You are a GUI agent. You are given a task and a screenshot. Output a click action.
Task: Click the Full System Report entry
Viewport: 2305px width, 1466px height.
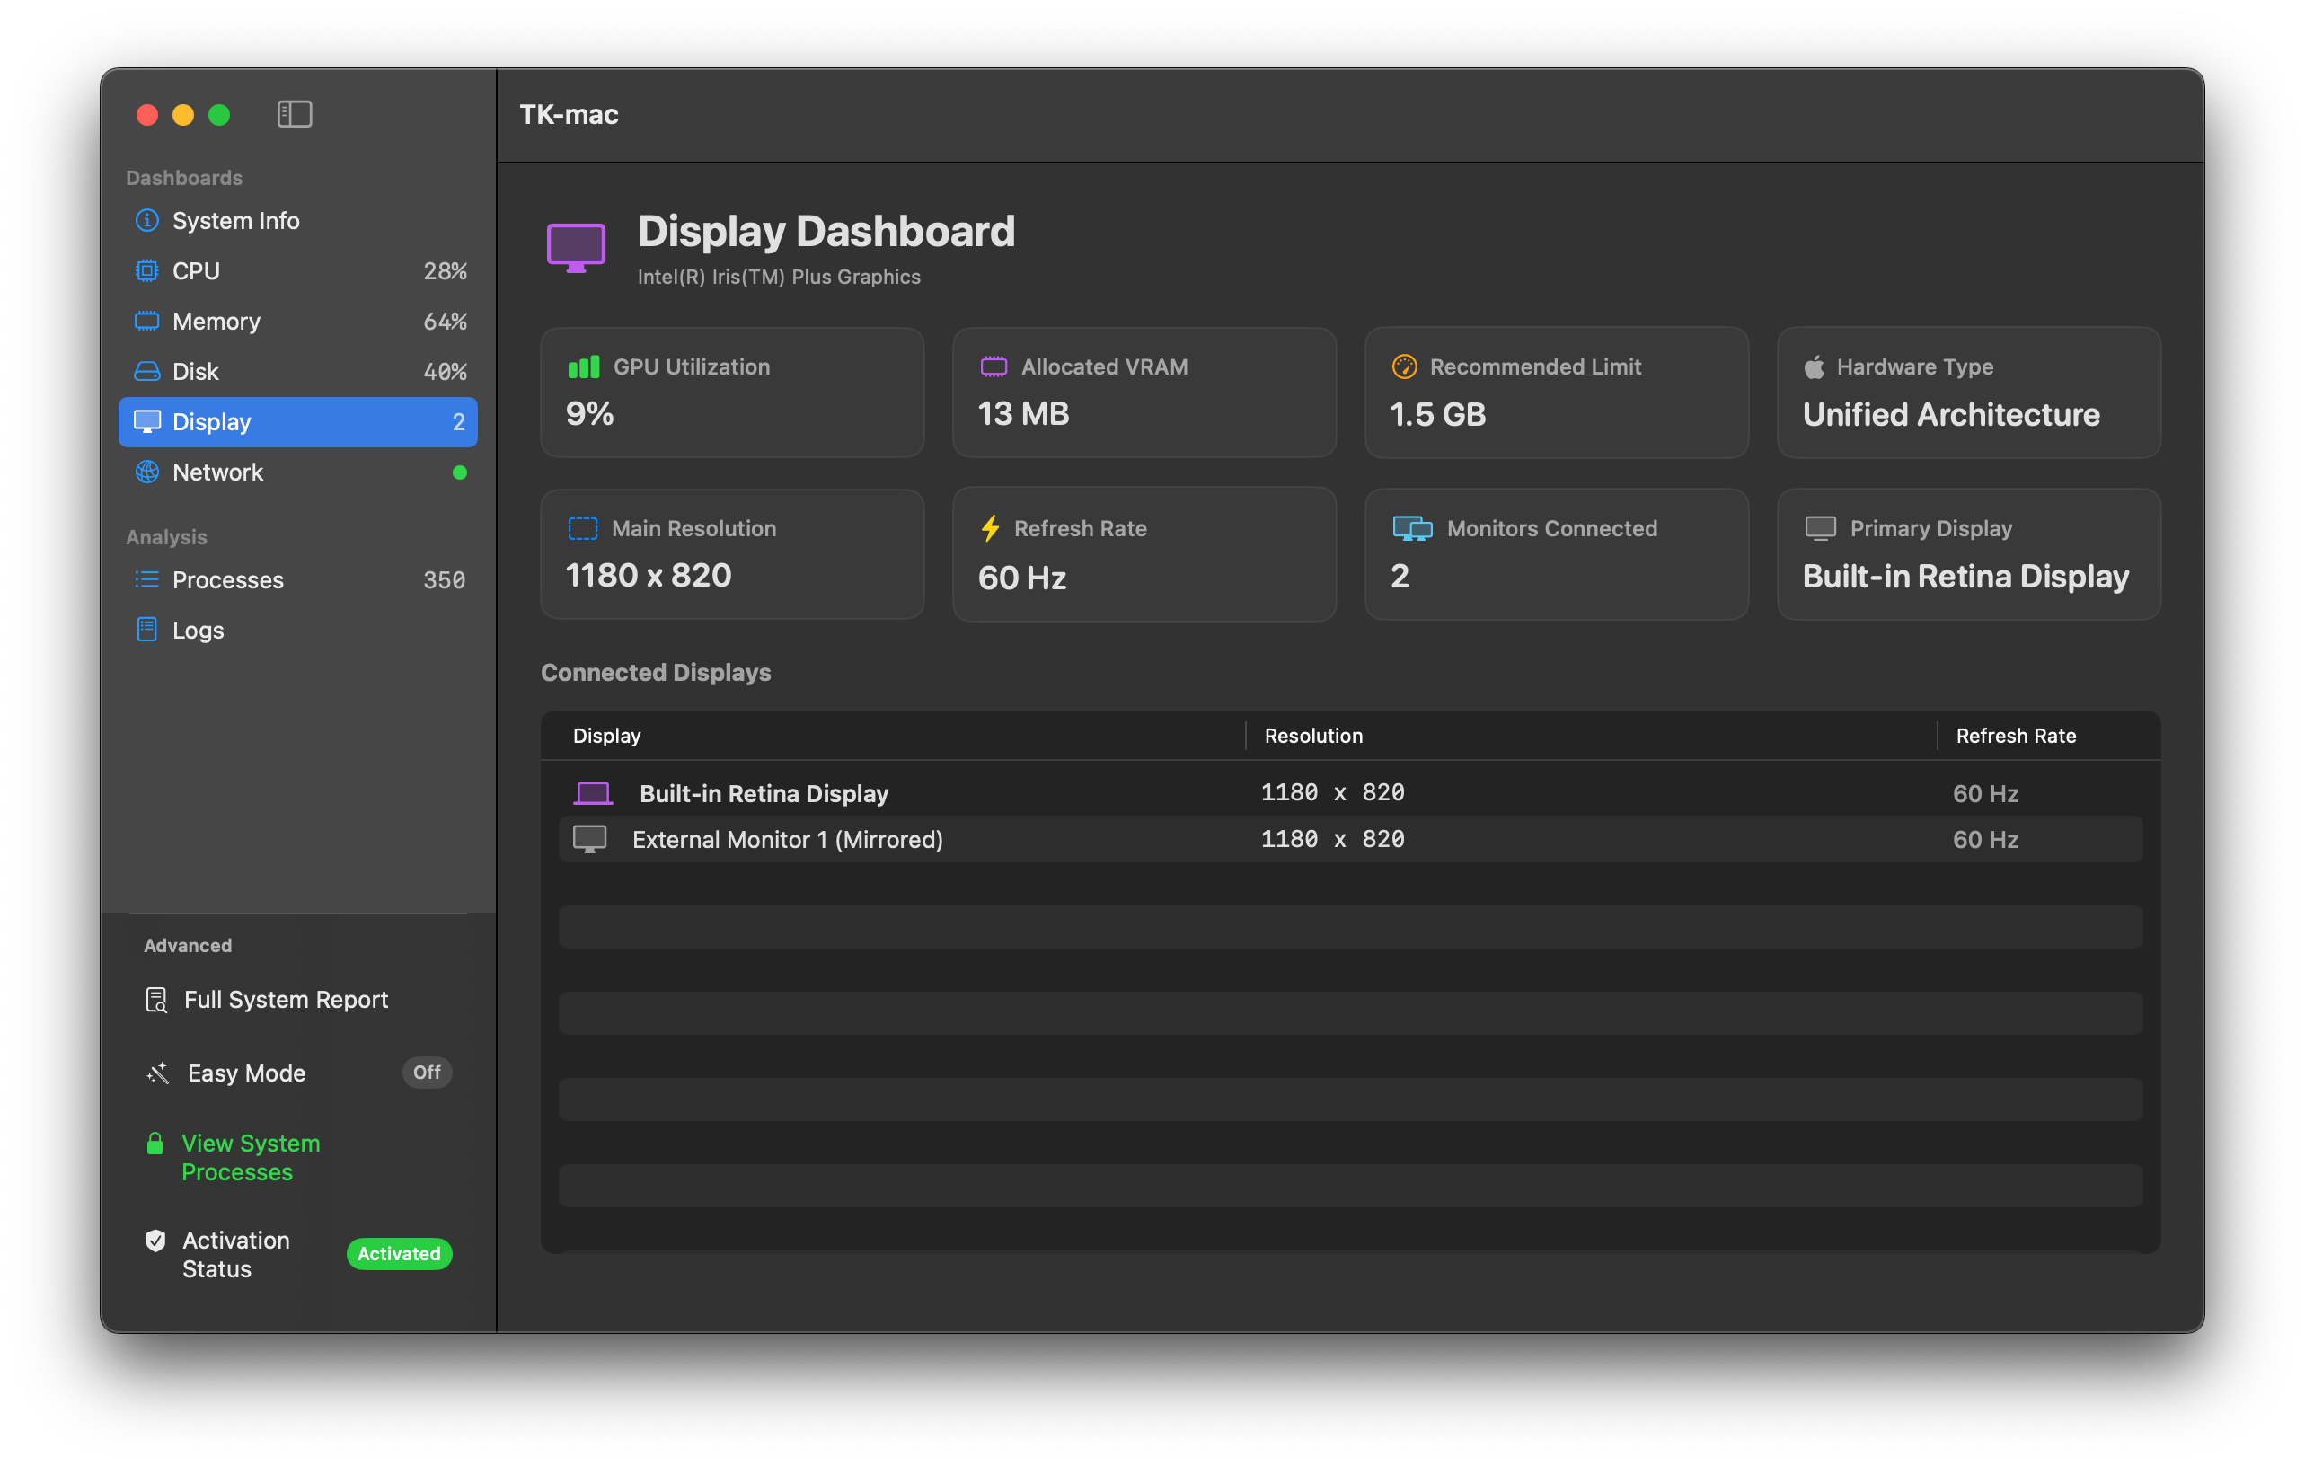[x=287, y=1000]
